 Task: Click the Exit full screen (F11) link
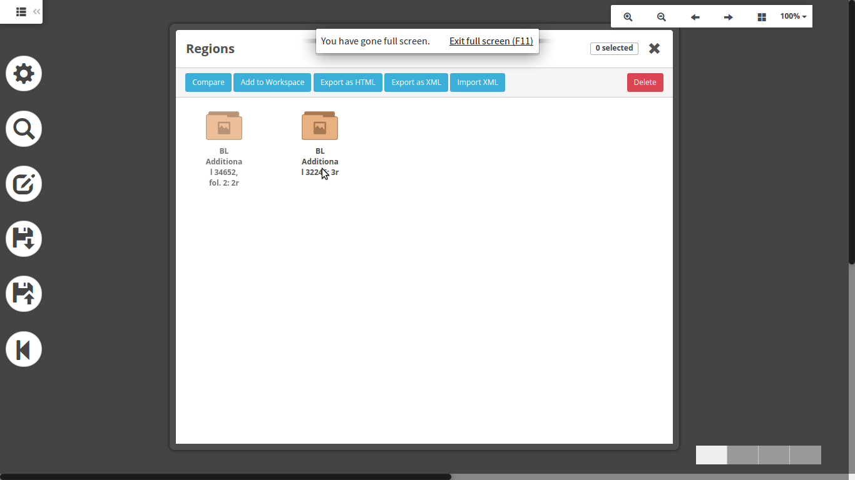tap(491, 41)
